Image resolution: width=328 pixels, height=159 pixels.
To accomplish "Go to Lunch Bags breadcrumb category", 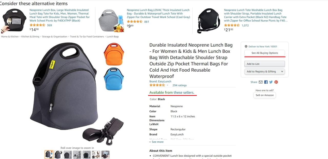I will tap(113, 37).
